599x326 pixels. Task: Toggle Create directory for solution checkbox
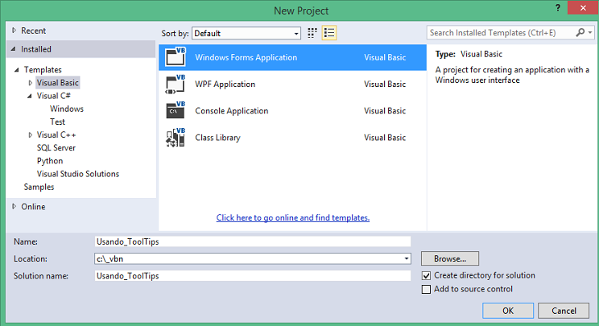point(426,275)
